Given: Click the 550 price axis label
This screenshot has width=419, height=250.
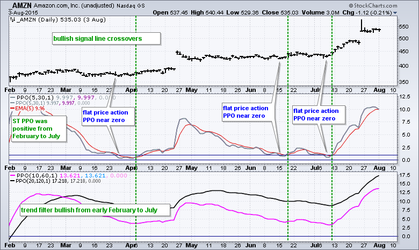Looking at the screenshot, I should tap(404, 27).
